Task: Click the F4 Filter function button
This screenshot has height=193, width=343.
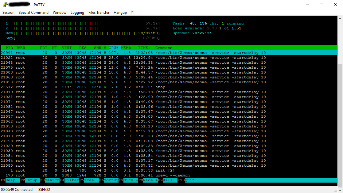Action: tap(69, 180)
